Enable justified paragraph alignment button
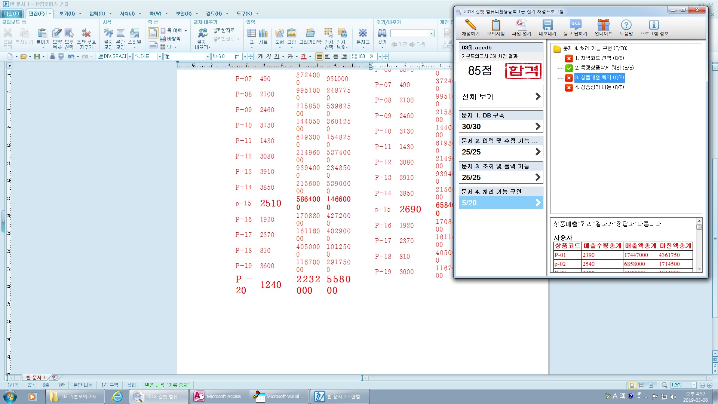 319,56
